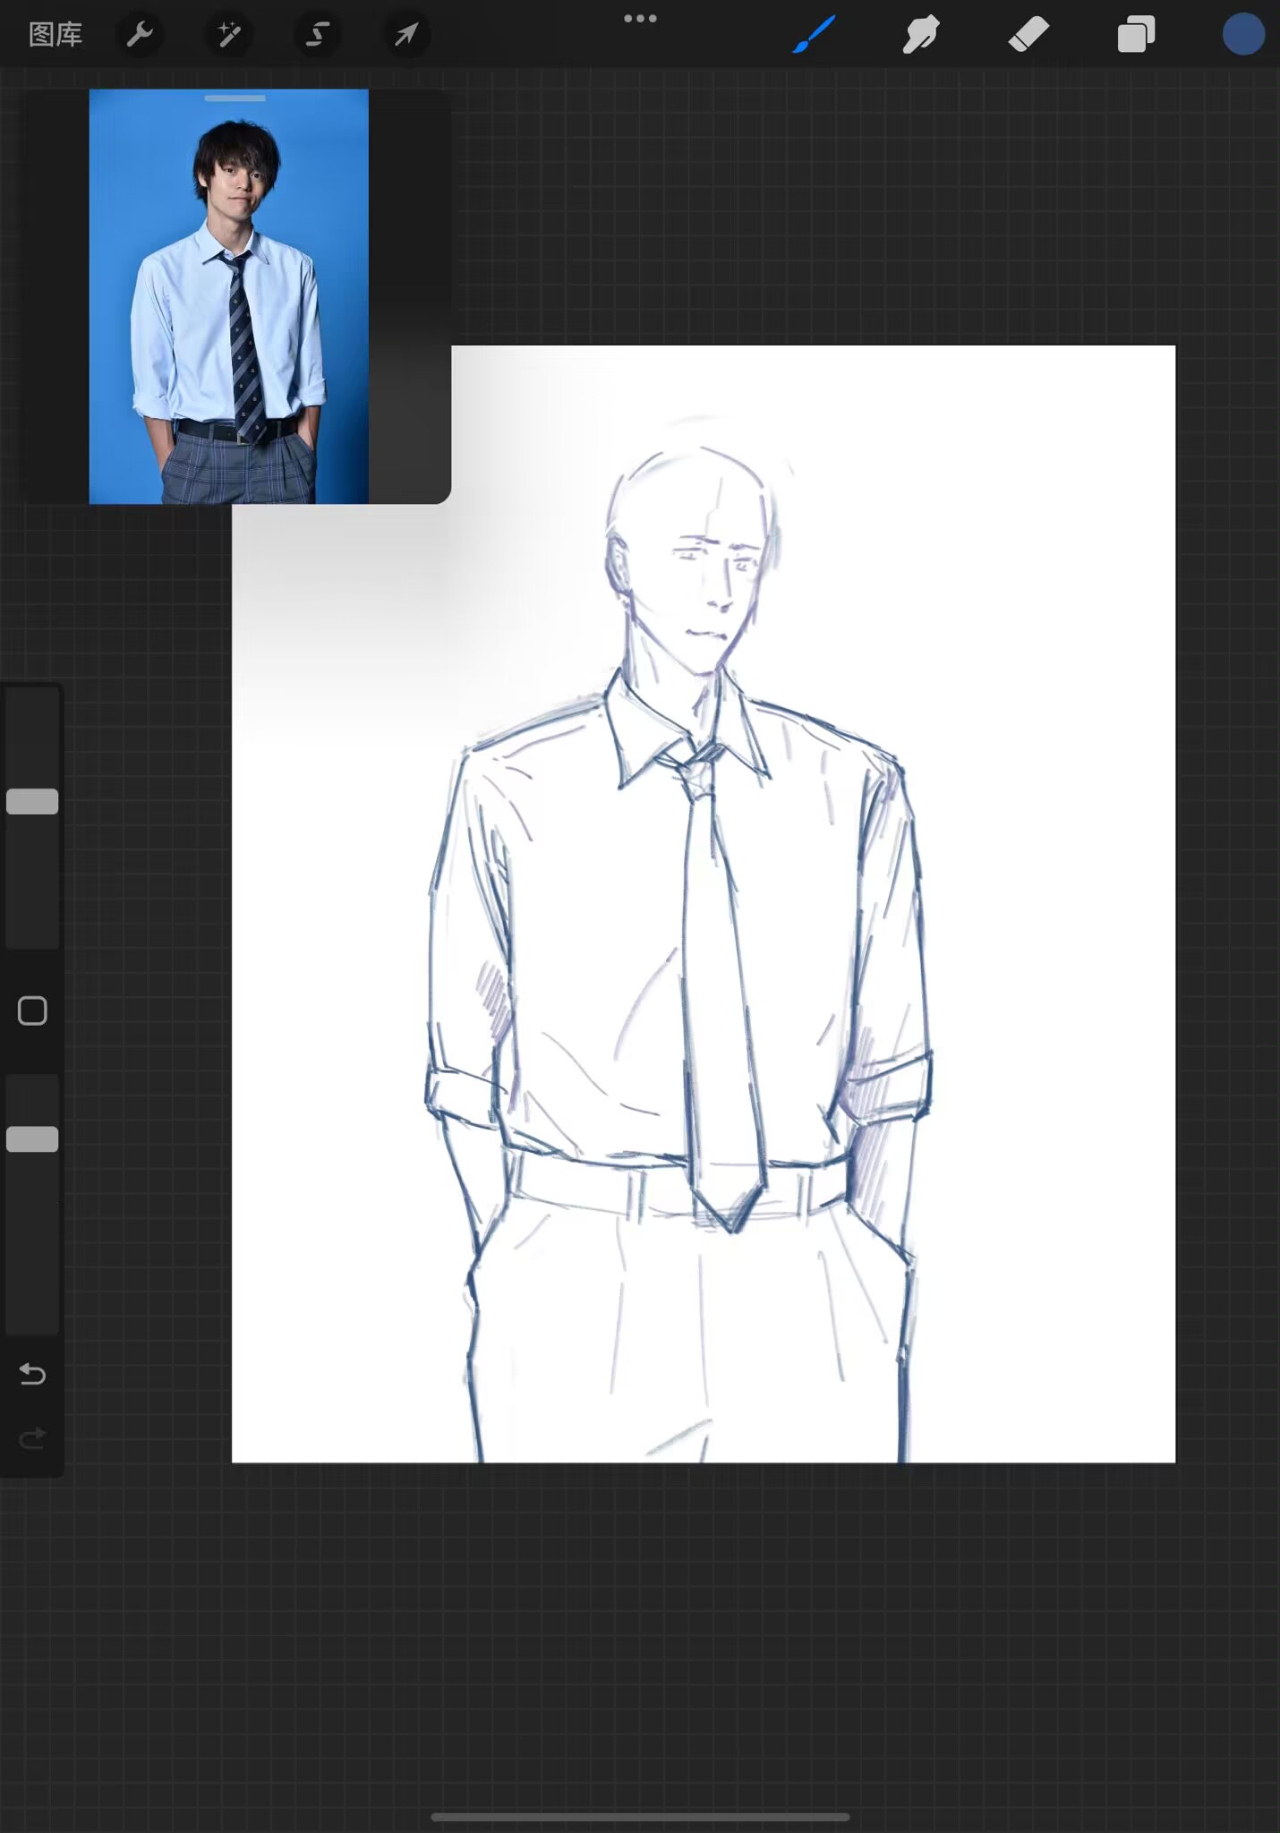Viewport: 1280px width, 1833px height.
Task: Activate the Transform arrow tool
Action: (x=406, y=35)
